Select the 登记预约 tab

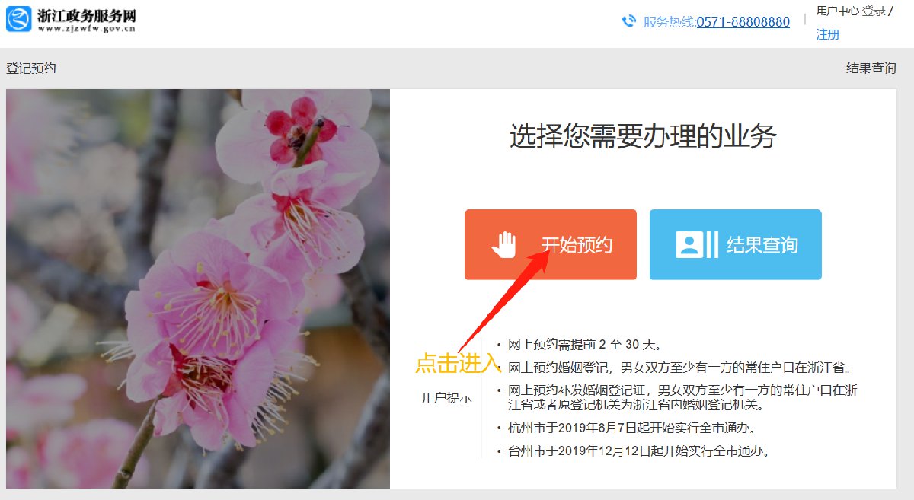pos(31,68)
